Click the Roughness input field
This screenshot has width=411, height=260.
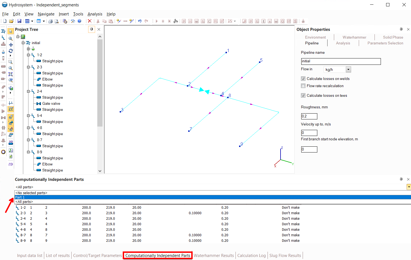(309, 116)
